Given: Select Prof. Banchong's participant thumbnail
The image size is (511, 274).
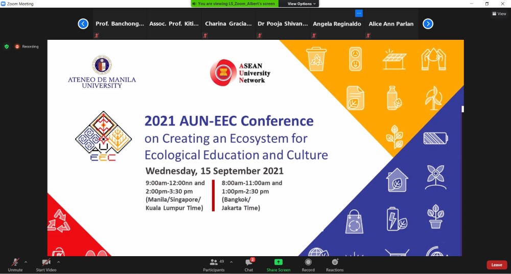Looking at the screenshot, I should (120, 24).
